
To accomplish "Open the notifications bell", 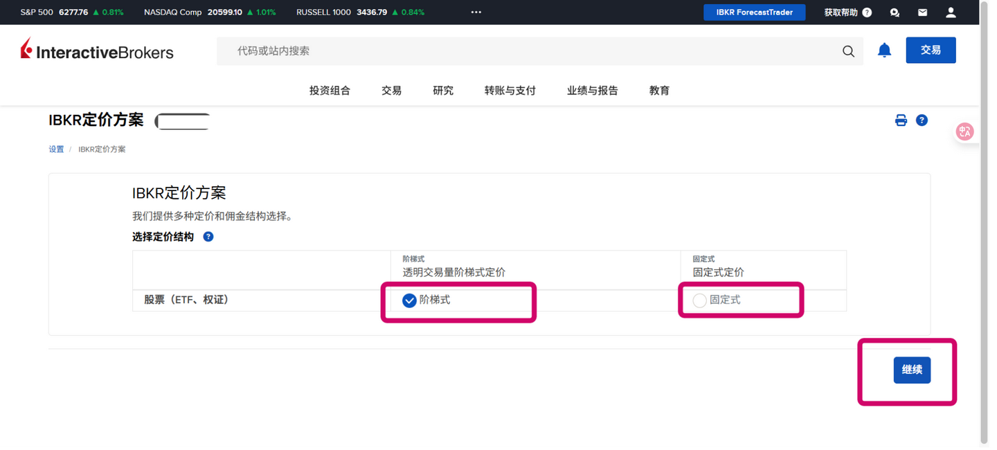I will (x=884, y=50).
